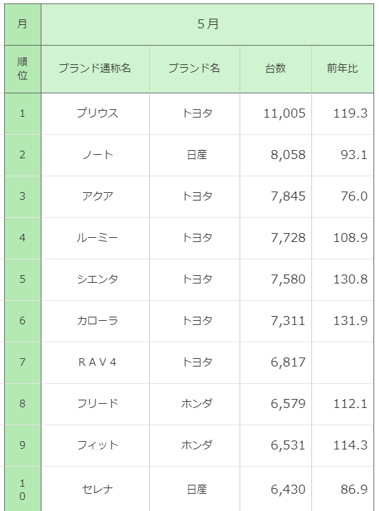Select the 131.9 year-over-year value
The height and width of the screenshot is (511, 379).
(x=350, y=321)
